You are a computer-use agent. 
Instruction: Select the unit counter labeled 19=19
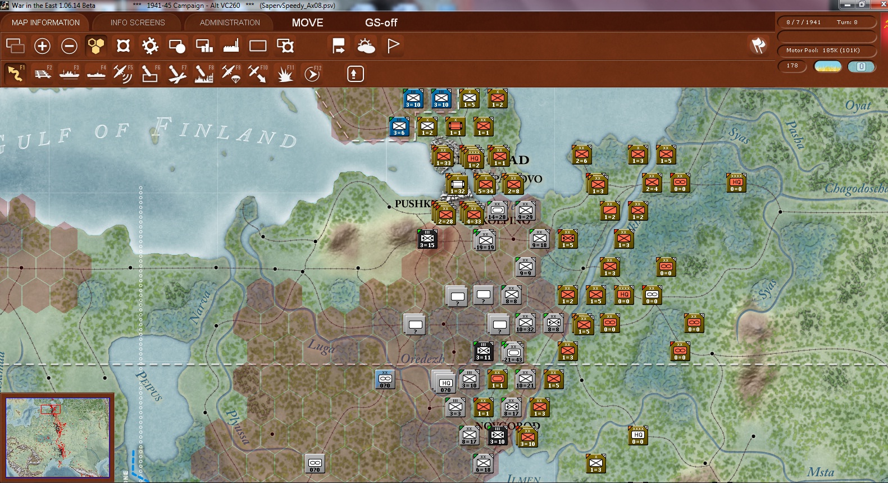pos(485,240)
